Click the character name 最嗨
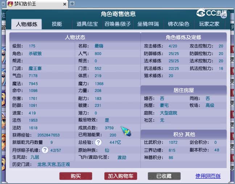 pyautogui.click(x=99, y=46)
